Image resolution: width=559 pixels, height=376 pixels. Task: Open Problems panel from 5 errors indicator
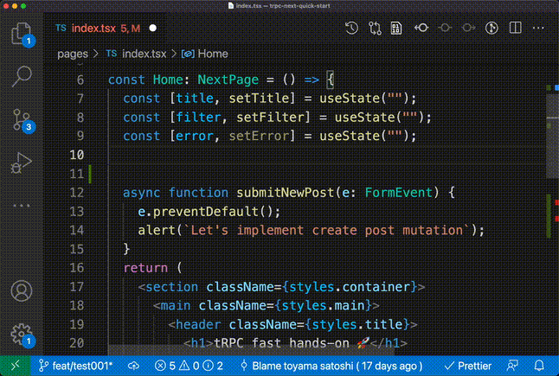189,366
